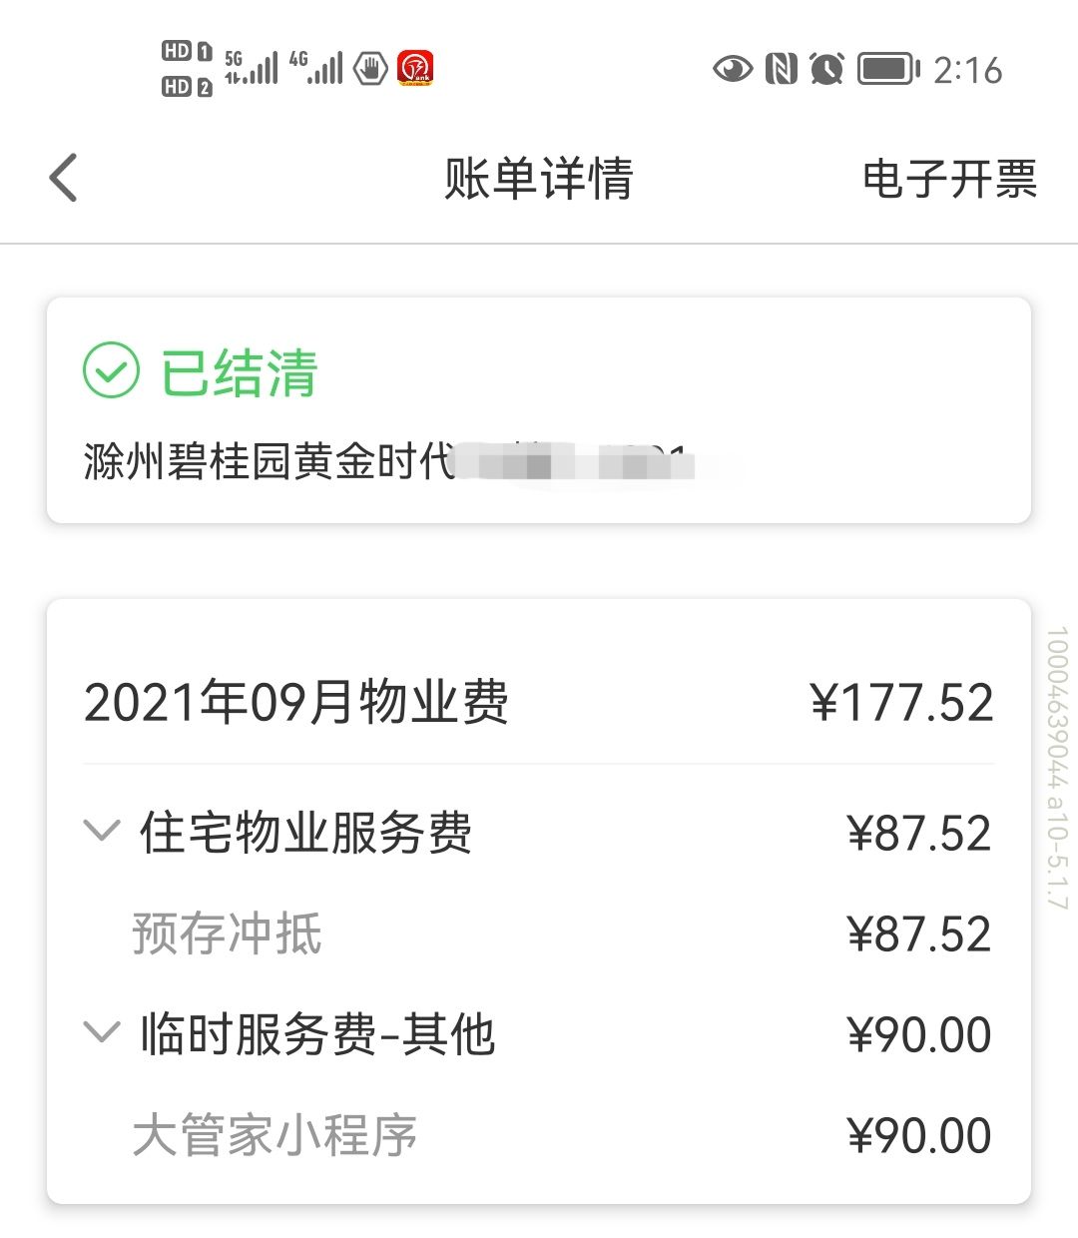This screenshot has height=1238, width=1078.
Task: Tap the NFC status icon
Action: pyautogui.click(x=781, y=69)
